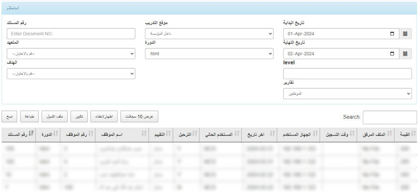Click the ملف اكسيل export button
This screenshot has height=196, width=419.
[x=54, y=116]
